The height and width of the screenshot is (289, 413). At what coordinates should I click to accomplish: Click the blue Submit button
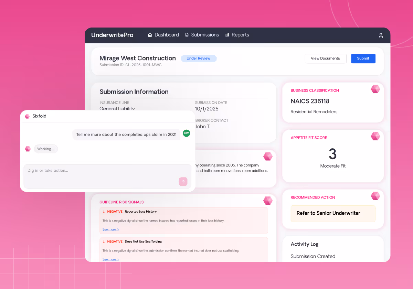pos(363,58)
